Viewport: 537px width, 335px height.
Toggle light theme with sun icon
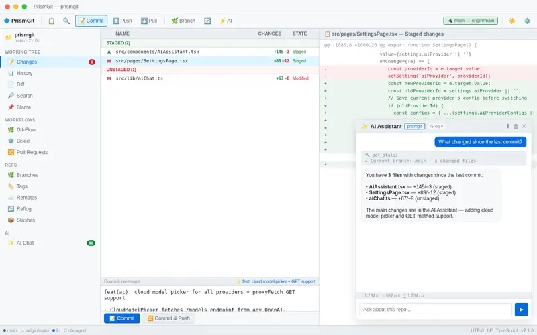tap(511, 21)
